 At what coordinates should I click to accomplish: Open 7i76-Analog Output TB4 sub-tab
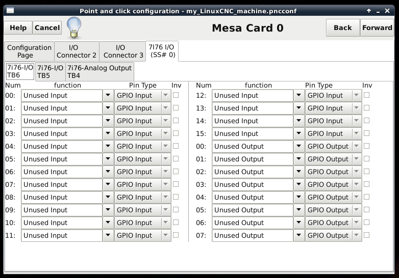click(99, 72)
